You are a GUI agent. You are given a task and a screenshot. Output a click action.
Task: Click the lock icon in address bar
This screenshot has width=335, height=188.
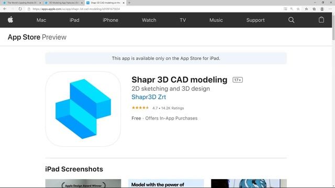coord(29,9)
